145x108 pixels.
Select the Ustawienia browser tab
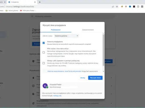22,2
